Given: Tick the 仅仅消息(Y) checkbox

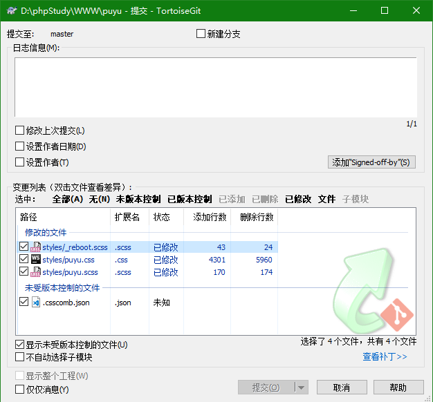Looking at the screenshot, I should [19, 390].
